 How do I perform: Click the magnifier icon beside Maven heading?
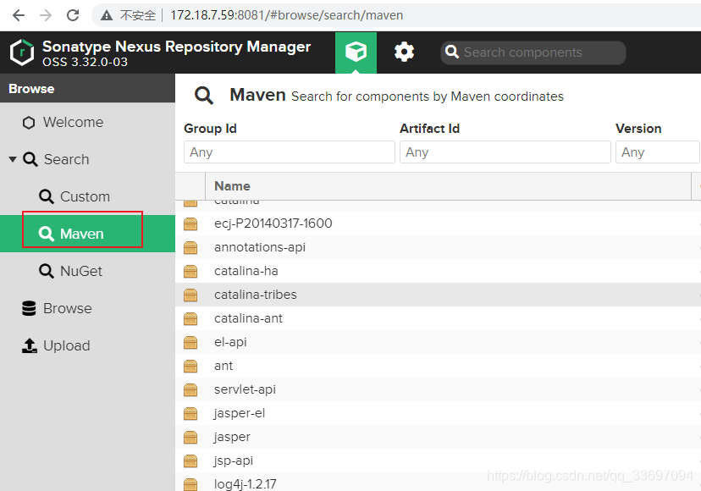204,96
